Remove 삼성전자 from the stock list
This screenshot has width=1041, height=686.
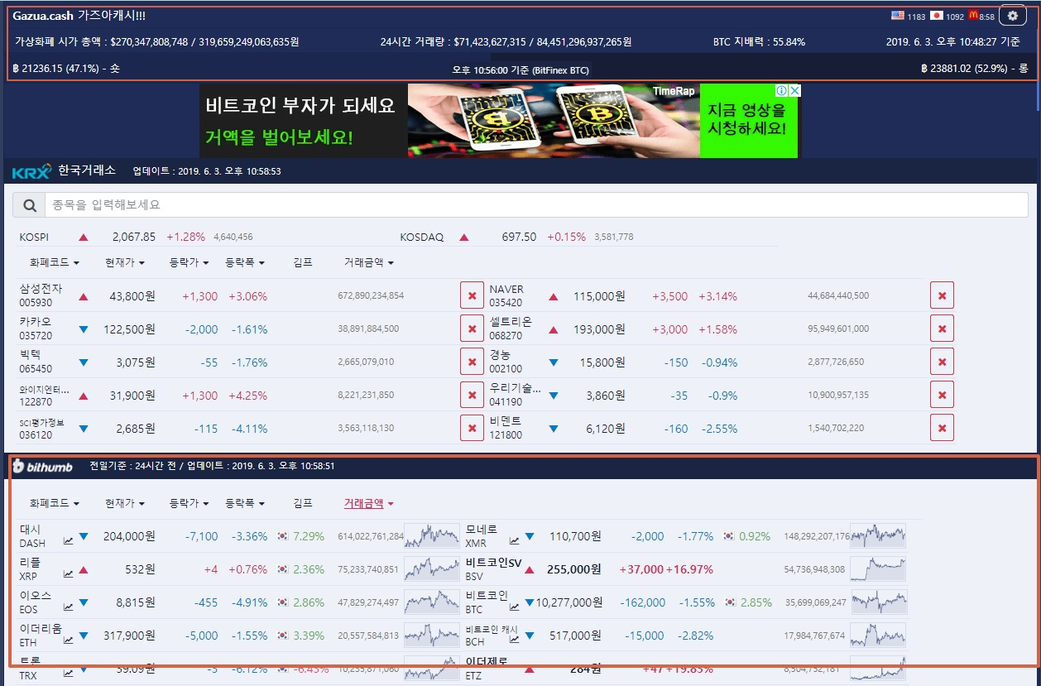tap(472, 295)
